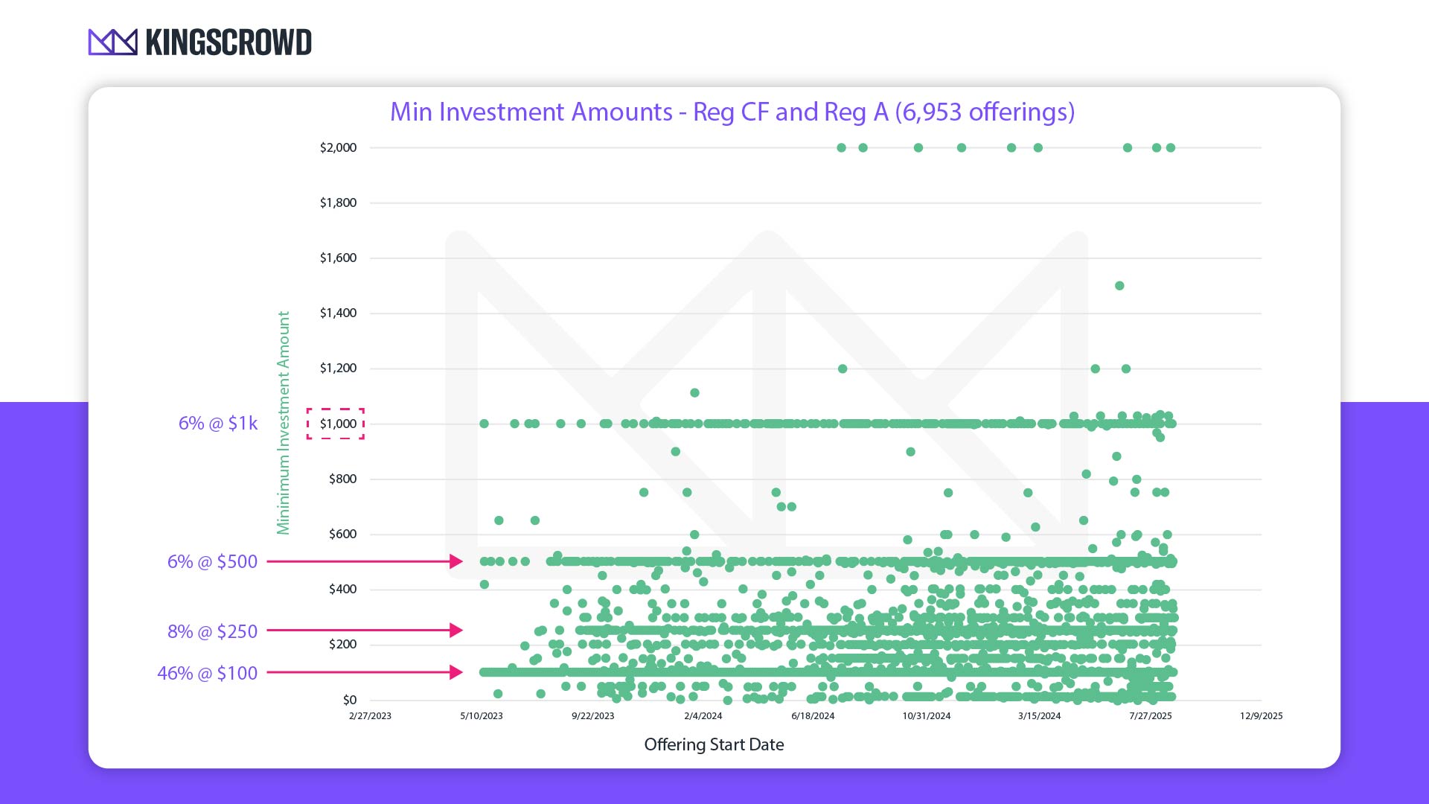
Task: Select the 8% @ $250 annotation text
Action: coord(213,631)
